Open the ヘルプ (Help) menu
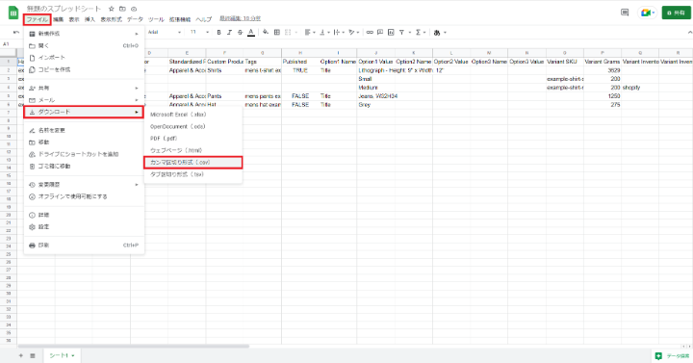693x363 pixels. [x=204, y=19]
